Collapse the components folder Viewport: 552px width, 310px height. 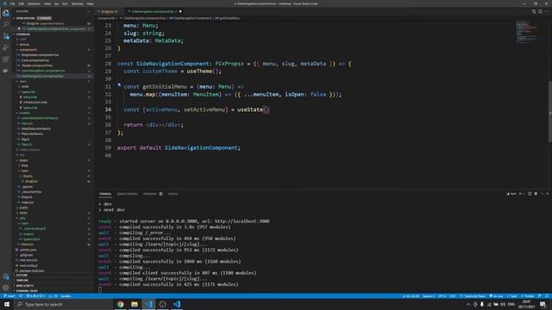pos(28,50)
